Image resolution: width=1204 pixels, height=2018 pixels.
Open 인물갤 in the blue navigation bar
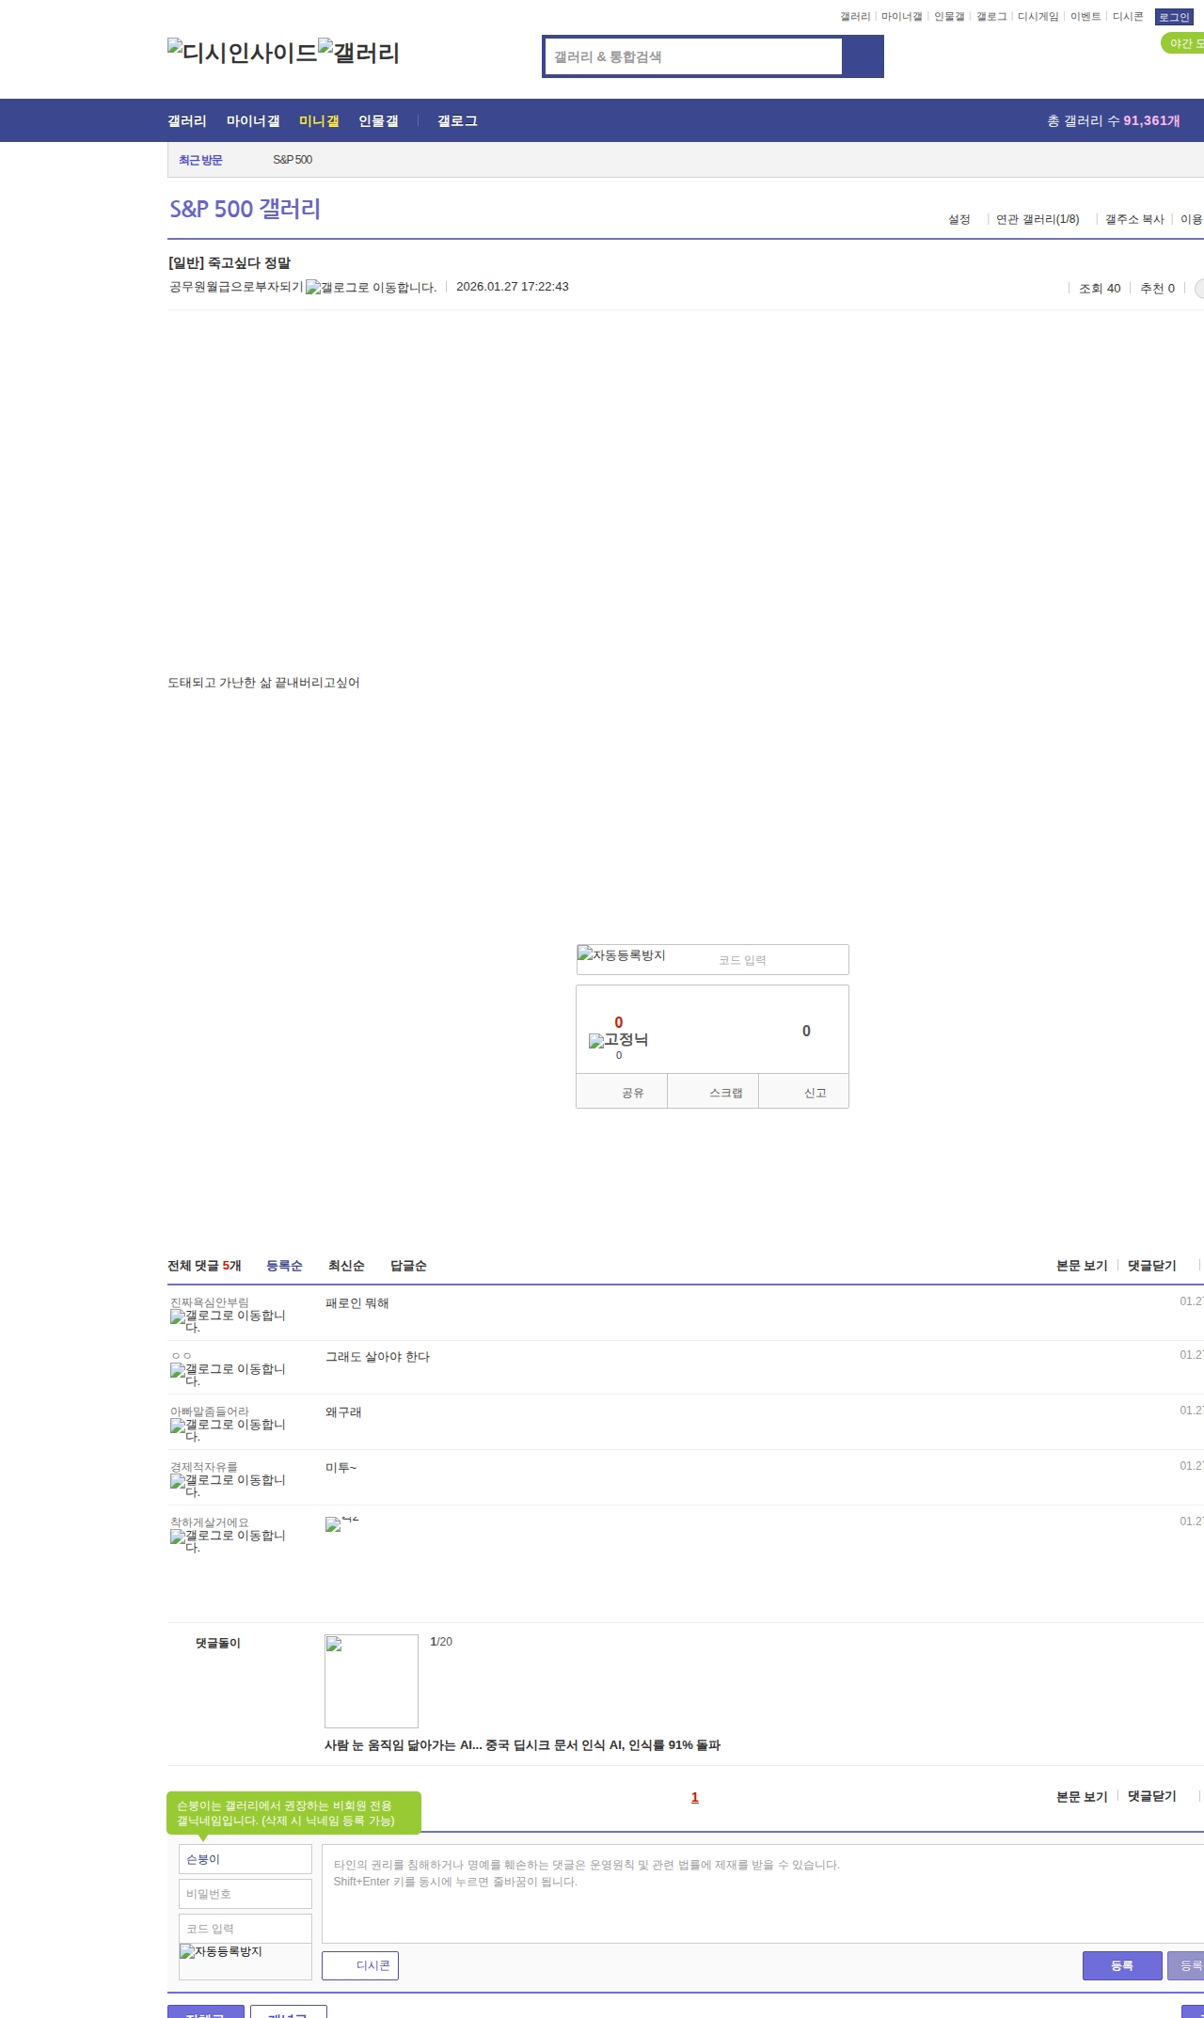378,121
